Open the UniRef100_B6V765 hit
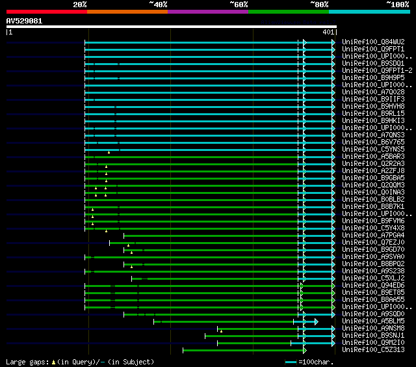Viewport: 416px width, 367px height. (x=373, y=143)
